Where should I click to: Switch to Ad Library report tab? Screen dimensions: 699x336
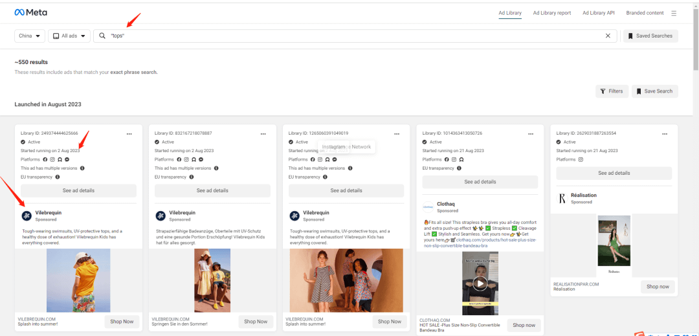(551, 13)
